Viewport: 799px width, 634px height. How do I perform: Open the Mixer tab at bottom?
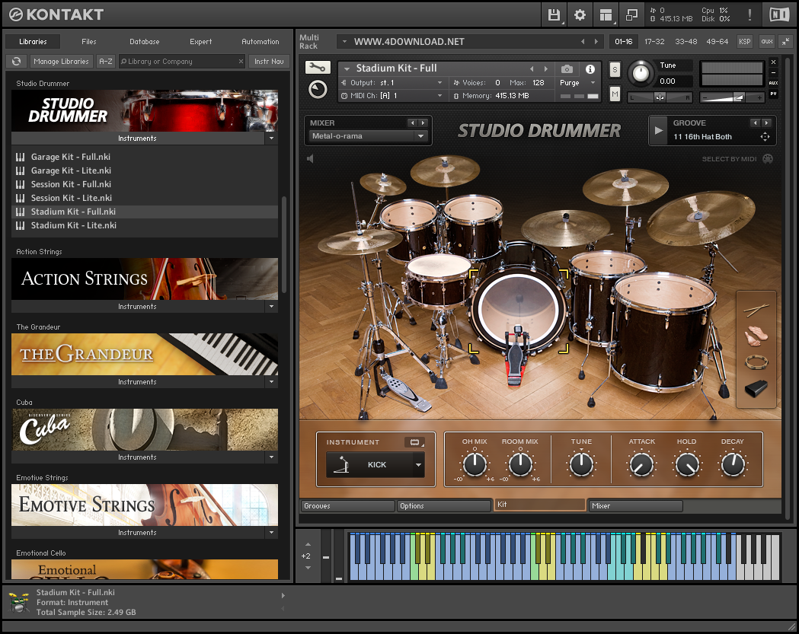pos(634,505)
